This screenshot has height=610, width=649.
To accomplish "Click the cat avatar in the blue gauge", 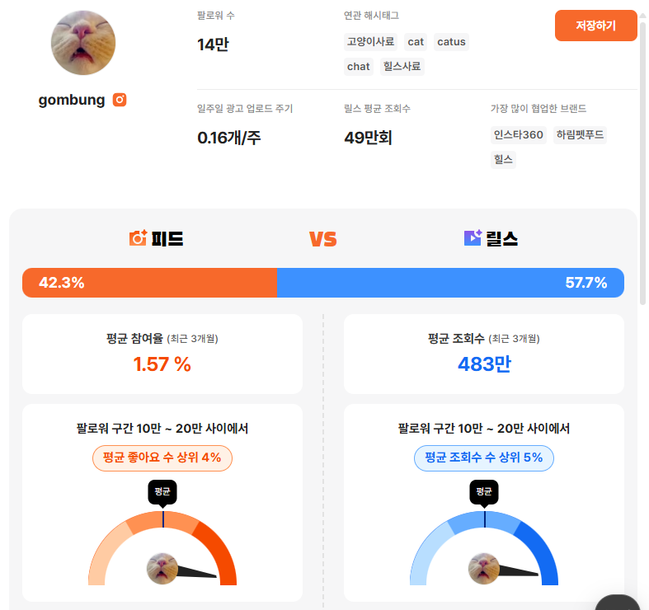I will [484, 569].
